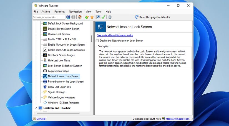Open favorites with the gold star icon

[x=92, y=17]
